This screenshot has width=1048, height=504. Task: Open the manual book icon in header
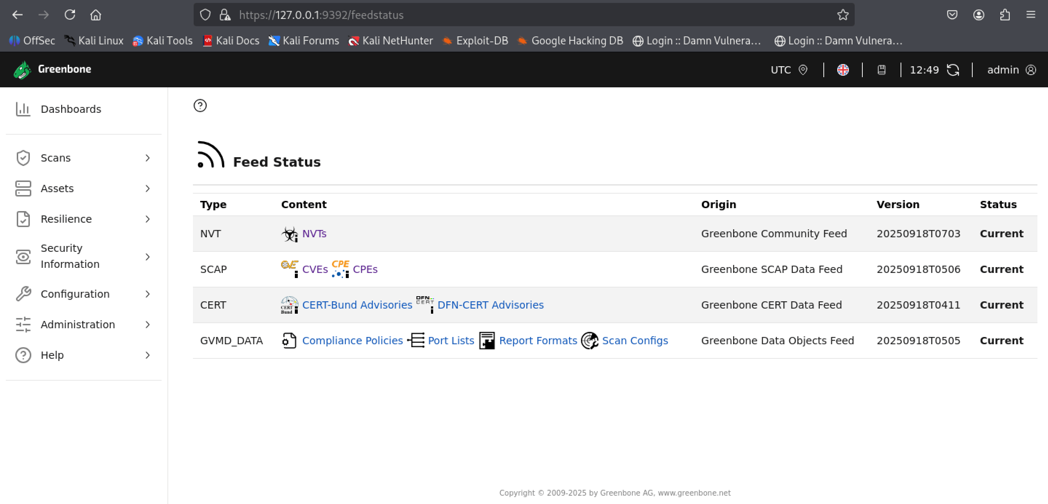point(882,70)
